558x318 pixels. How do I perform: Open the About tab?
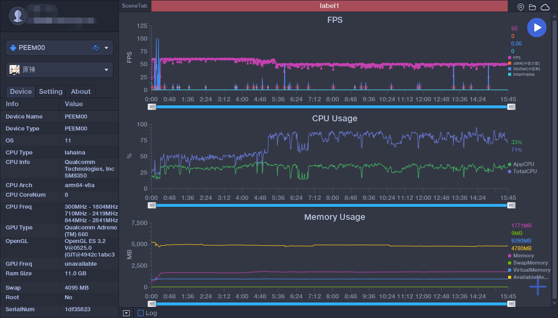click(x=81, y=91)
